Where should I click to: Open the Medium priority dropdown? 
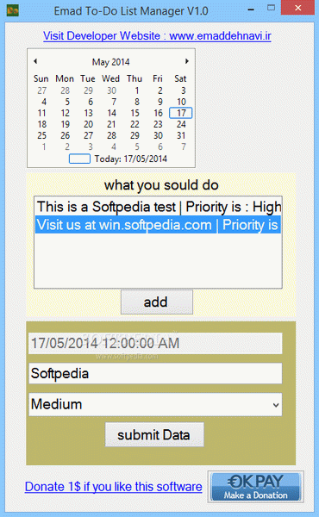tap(155, 404)
